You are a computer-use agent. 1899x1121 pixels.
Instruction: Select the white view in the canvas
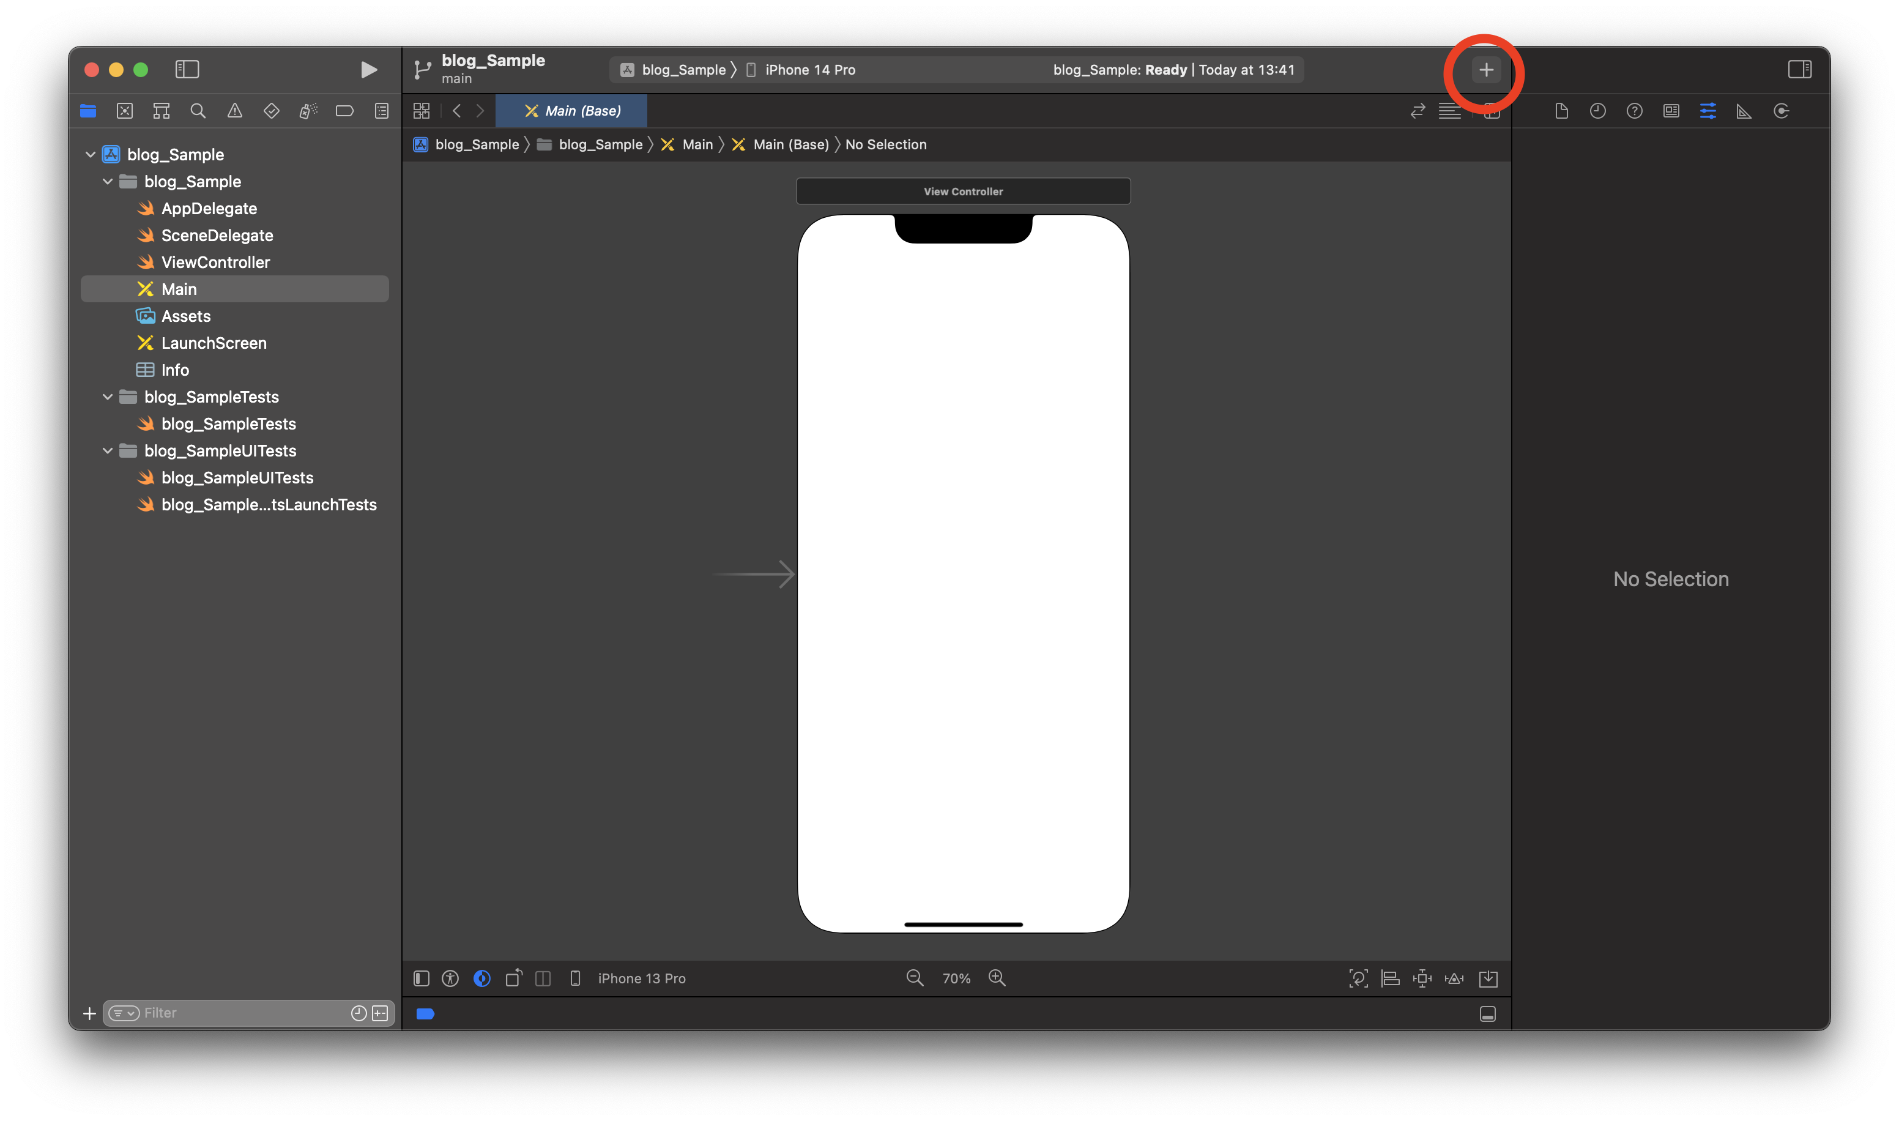(x=964, y=574)
